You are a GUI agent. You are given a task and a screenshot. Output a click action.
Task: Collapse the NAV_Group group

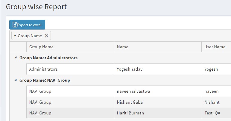[x=16, y=80]
